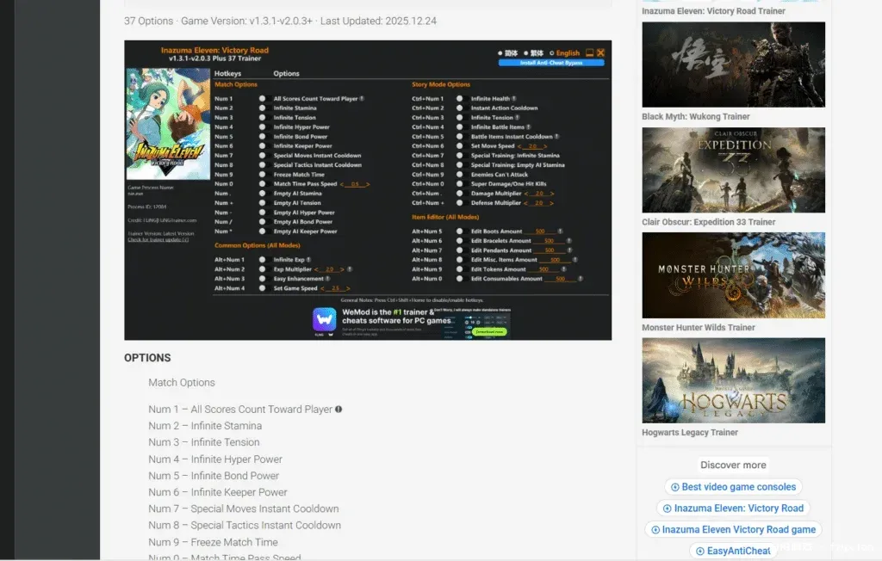Click the right arrow of Defense Multiplier
882x561 pixels.
tap(551, 203)
